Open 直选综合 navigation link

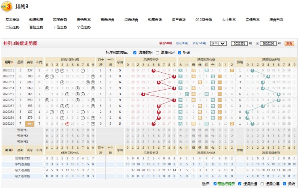(107, 20)
